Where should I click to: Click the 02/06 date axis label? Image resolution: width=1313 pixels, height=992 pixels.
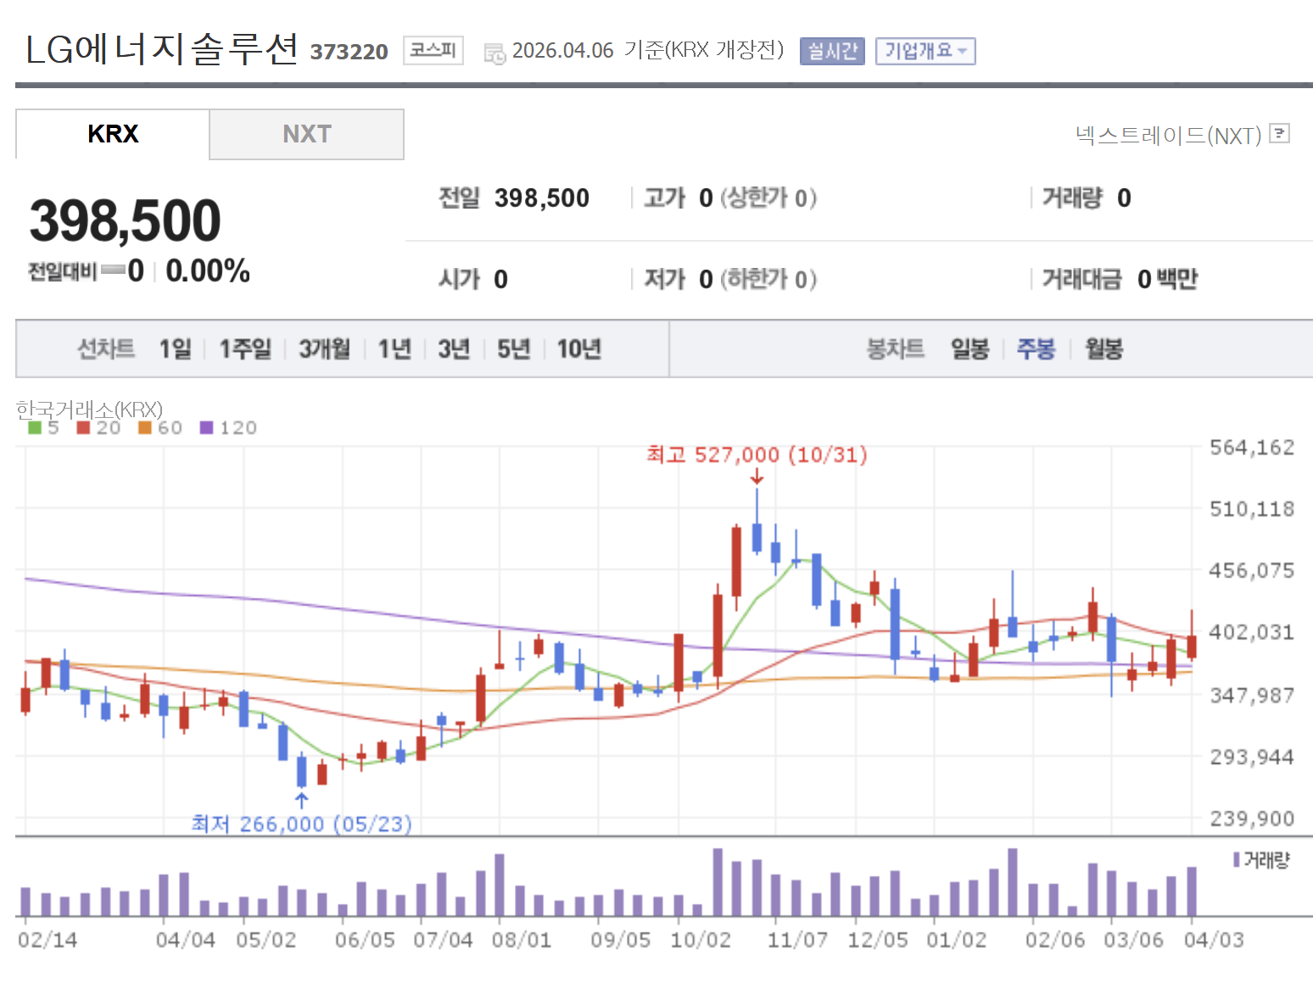[x=1055, y=939]
